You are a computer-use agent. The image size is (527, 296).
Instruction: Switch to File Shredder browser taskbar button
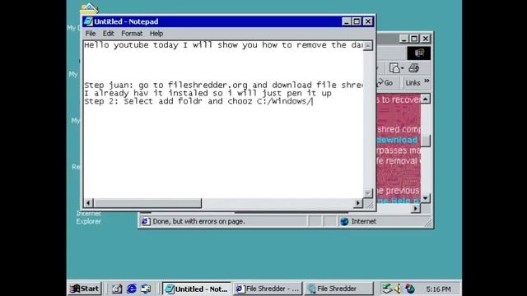coord(267,289)
